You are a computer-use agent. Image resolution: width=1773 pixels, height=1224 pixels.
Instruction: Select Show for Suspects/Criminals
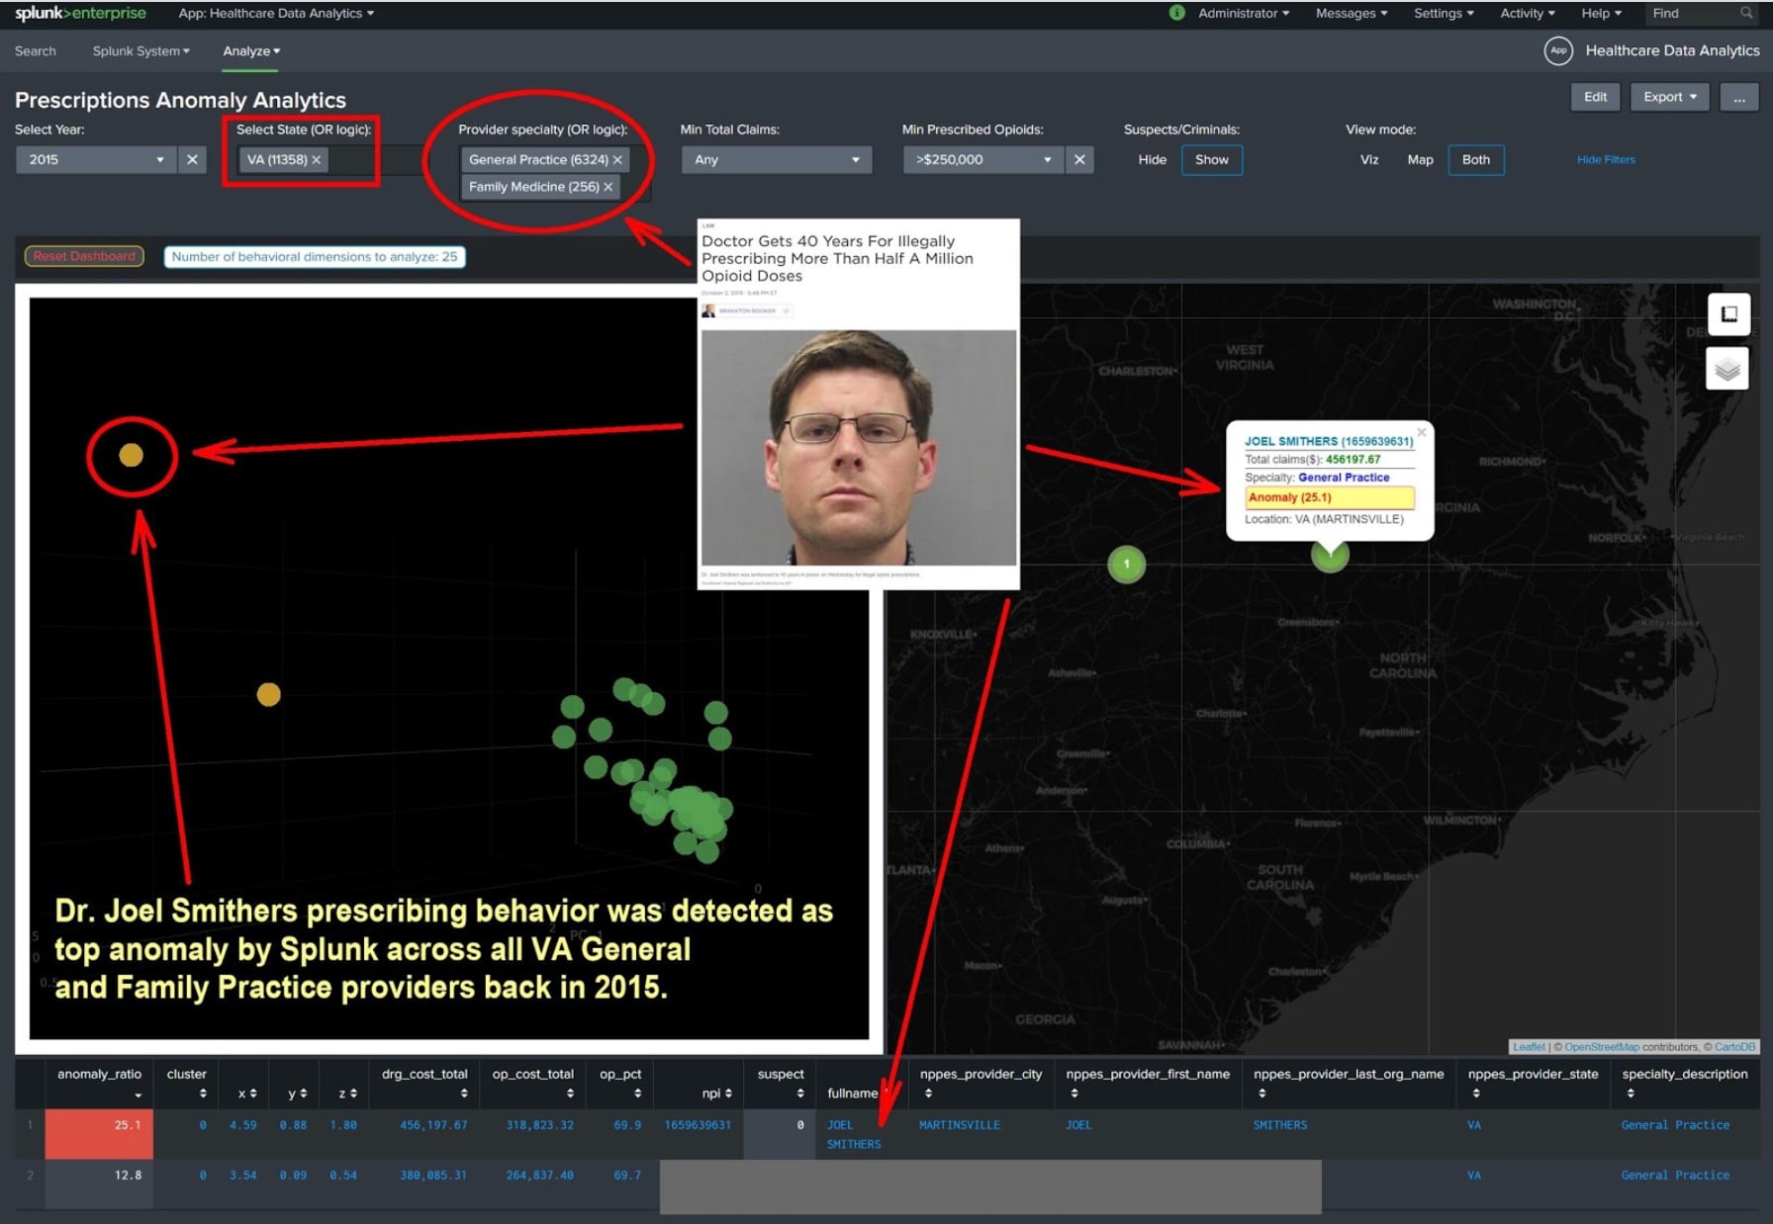(1211, 159)
